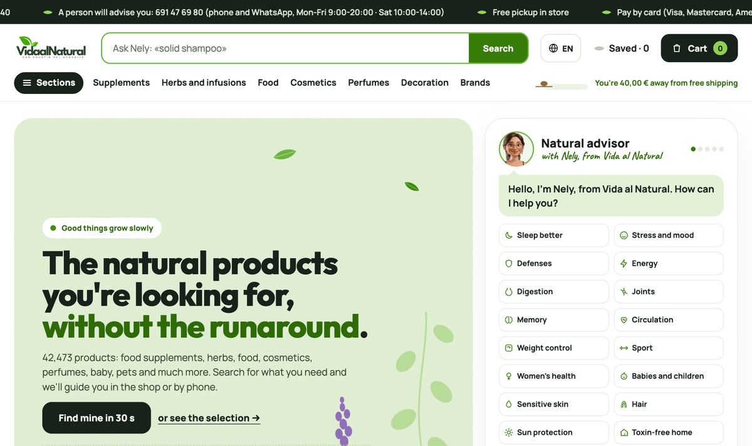The height and width of the screenshot is (446, 752).
Task: Click the phone and WhatsApp advice text
Action: point(251,12)
